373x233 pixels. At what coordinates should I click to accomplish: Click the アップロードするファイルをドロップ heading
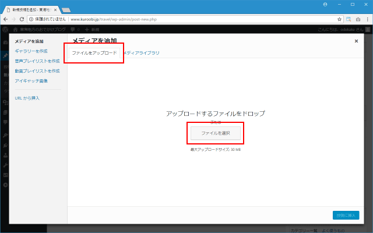tap(216, 114)
